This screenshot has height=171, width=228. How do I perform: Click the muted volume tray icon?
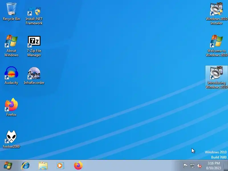(199, 166)
